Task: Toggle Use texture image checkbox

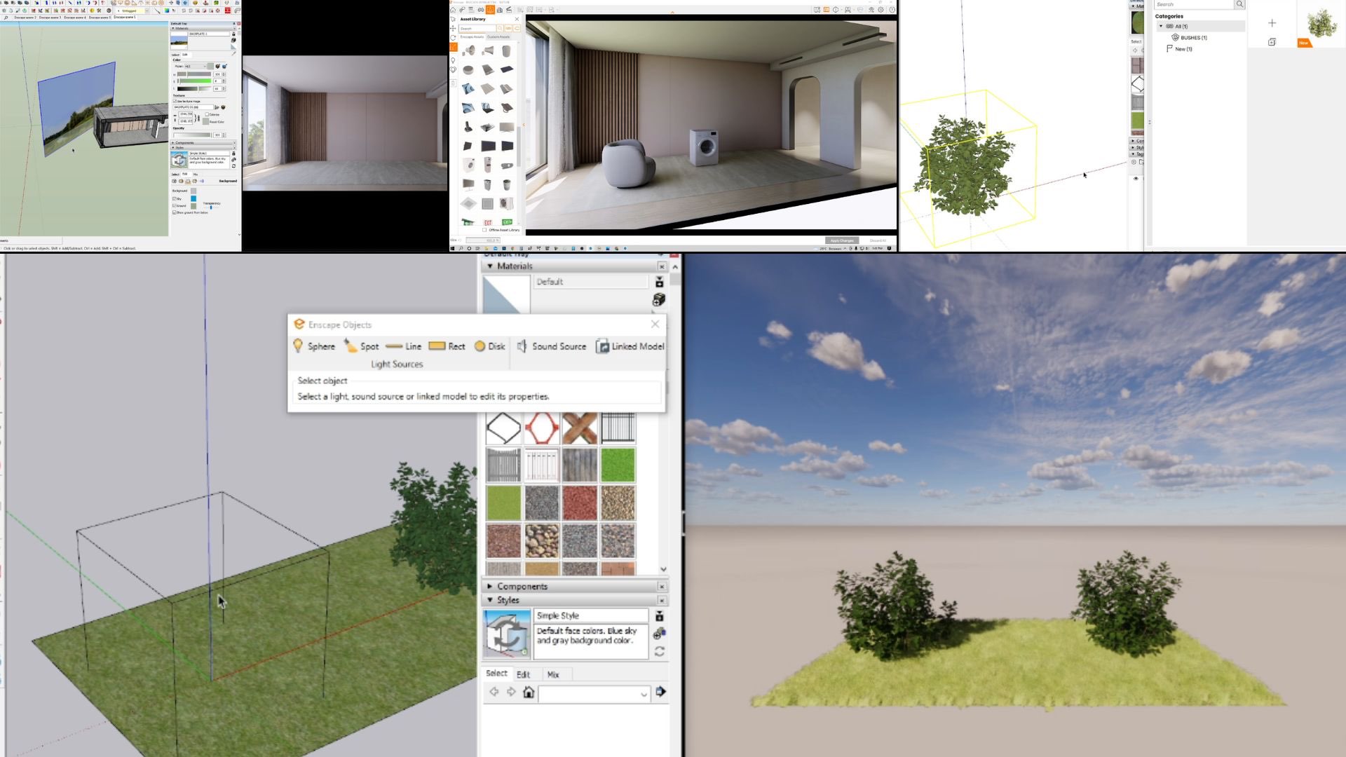Action: (x=175, y=101)
